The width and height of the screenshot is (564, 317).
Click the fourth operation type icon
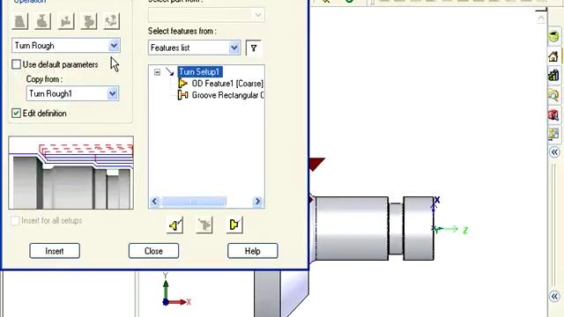[88, 21]
